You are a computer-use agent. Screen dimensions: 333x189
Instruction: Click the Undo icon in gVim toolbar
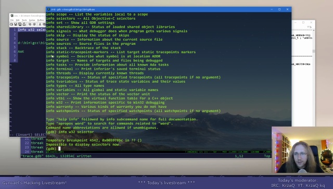30,24
